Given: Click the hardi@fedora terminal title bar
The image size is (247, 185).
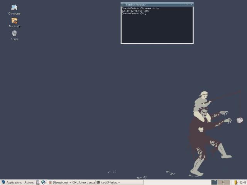Looking at the screenshot, I should (x=157, y=4).
